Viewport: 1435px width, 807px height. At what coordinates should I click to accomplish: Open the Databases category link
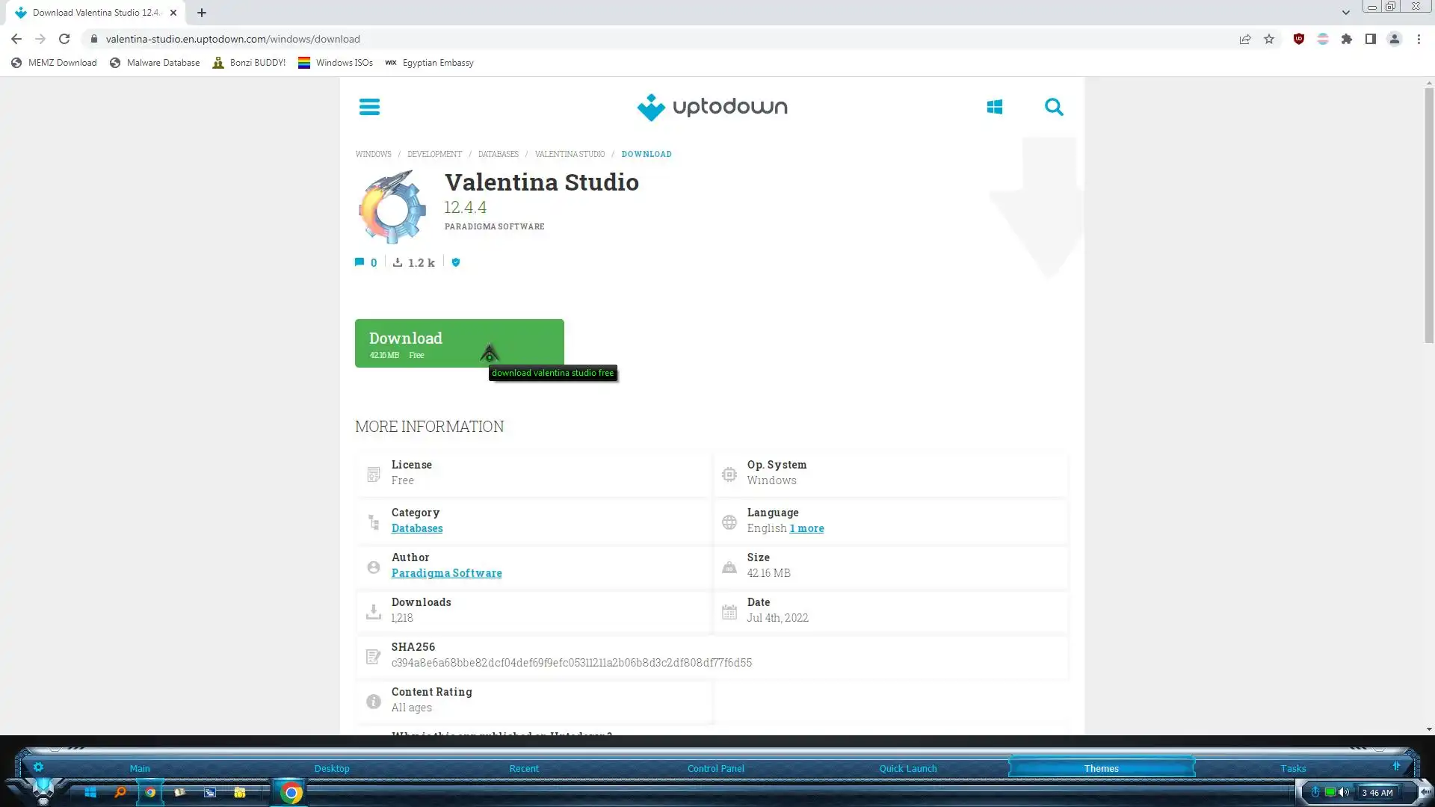pyautogui.click(x=416, y=528)
